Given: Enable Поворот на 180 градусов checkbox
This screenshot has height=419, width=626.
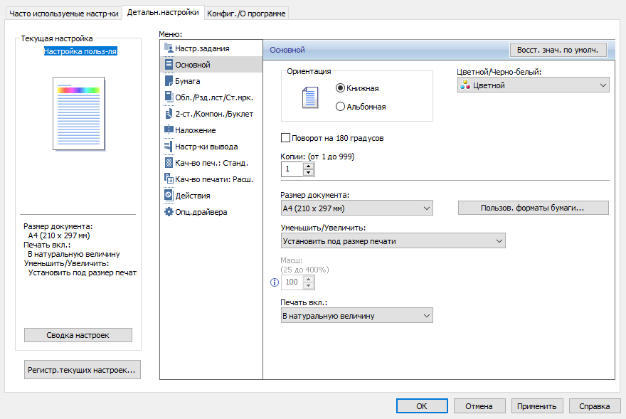Looking at the screenshot, I should 286,138.
